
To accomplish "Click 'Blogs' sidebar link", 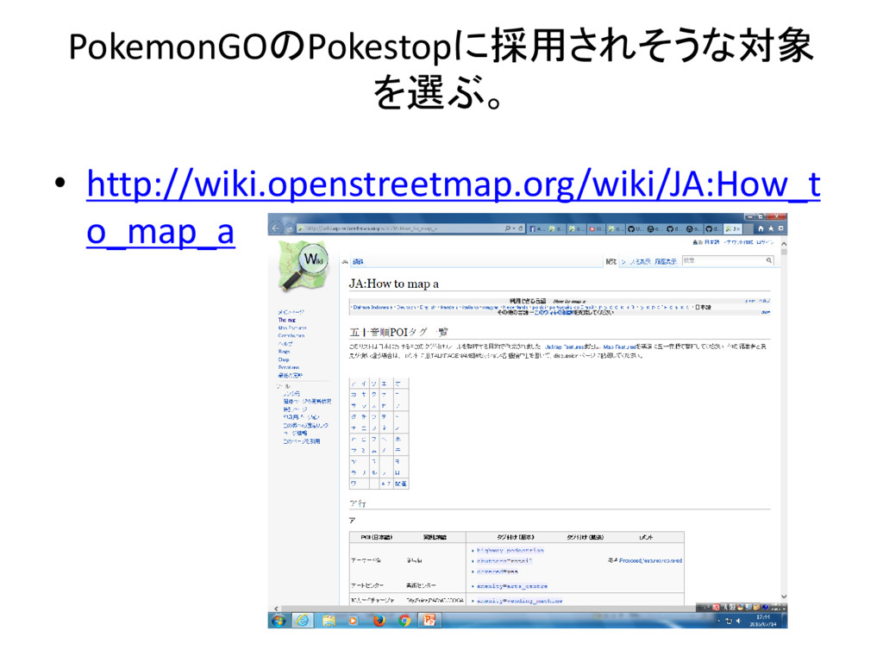I will (284, 352).
